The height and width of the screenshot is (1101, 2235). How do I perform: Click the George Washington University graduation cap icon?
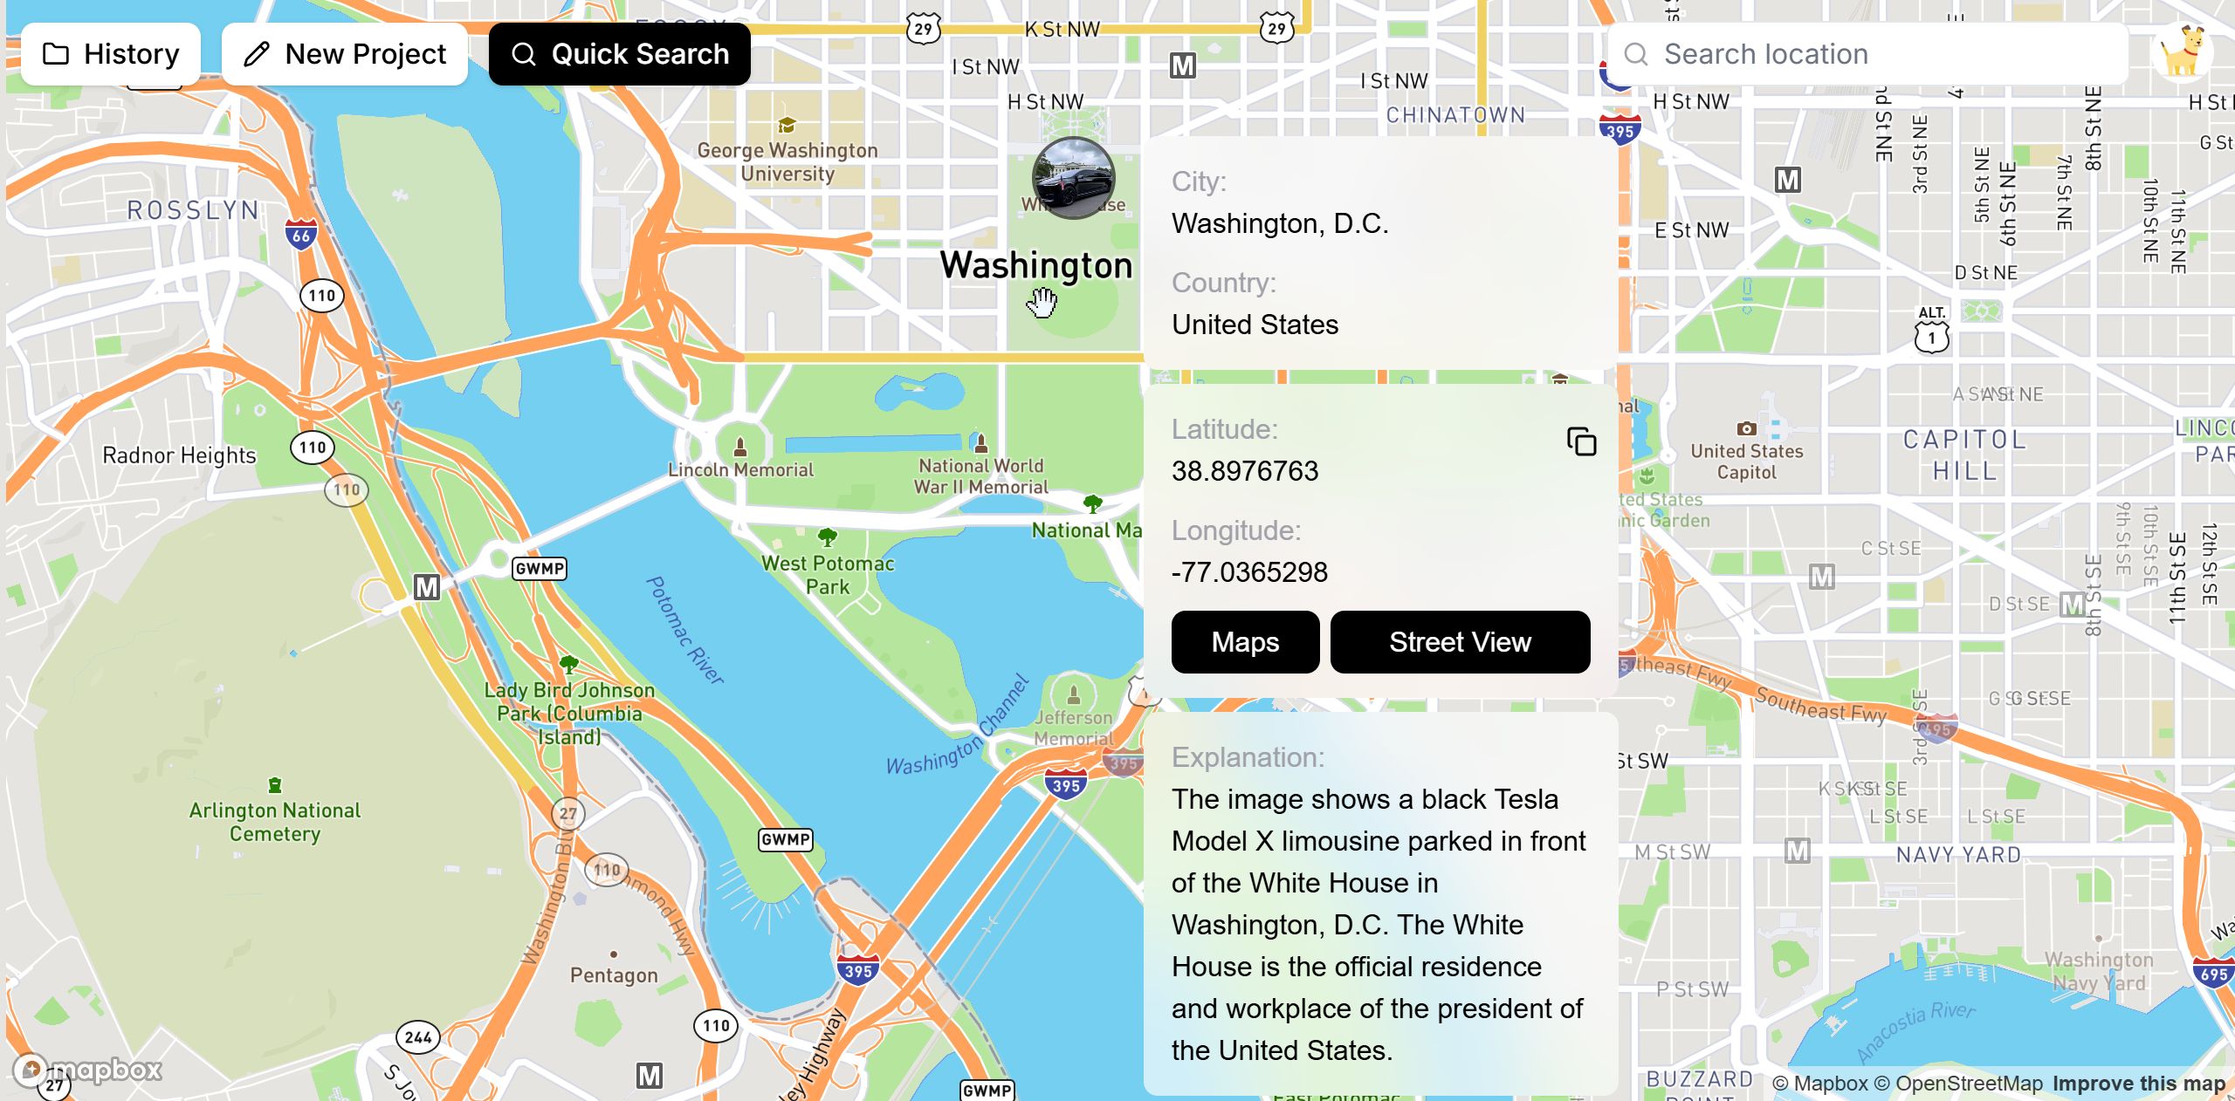(x=787, y=126)
